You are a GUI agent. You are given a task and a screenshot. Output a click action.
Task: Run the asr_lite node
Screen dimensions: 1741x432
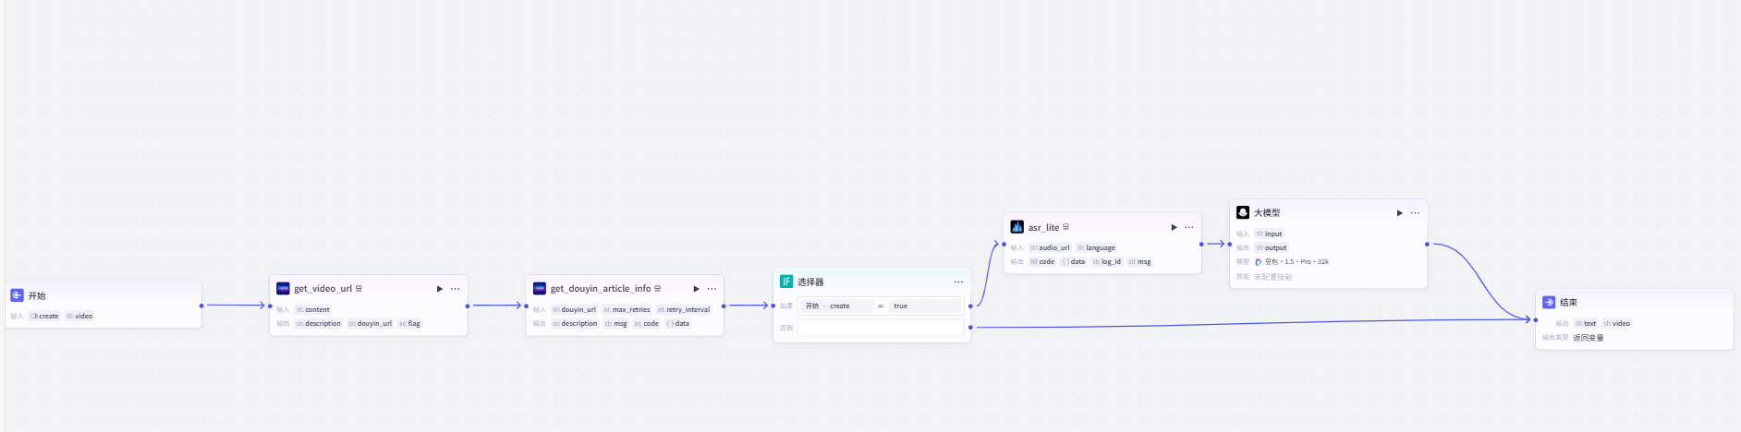tap(1174, 227)
